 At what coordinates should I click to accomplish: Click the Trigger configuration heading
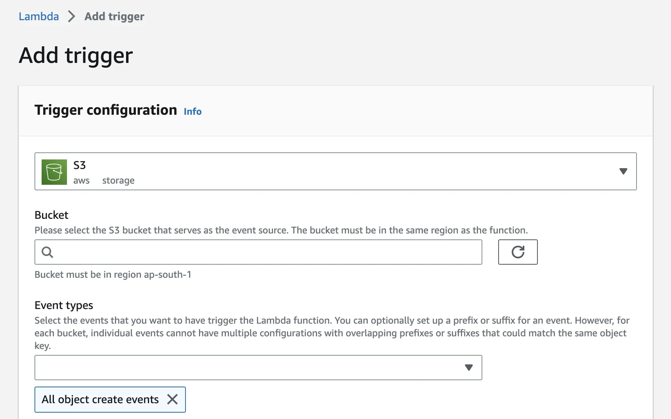coord(105,110)
